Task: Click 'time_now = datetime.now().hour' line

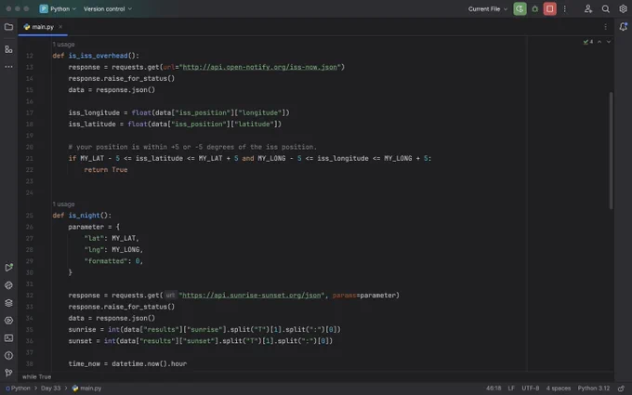Action: (x=127, y=363)
